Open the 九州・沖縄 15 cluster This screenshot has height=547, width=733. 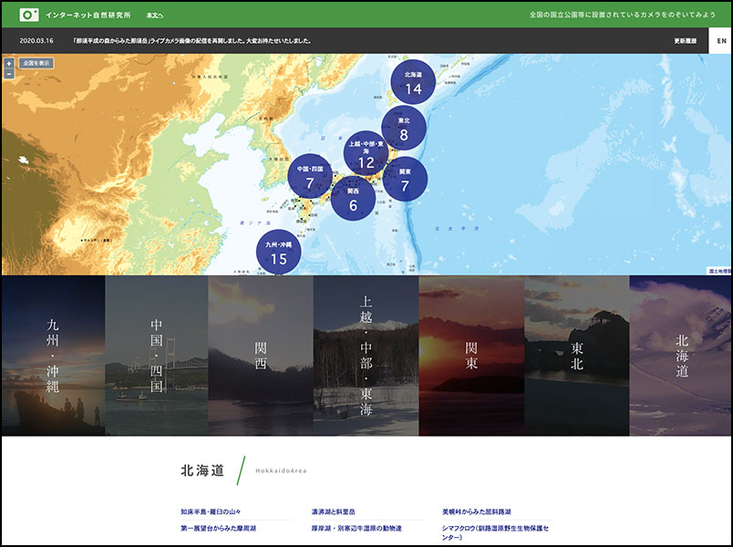278,253
